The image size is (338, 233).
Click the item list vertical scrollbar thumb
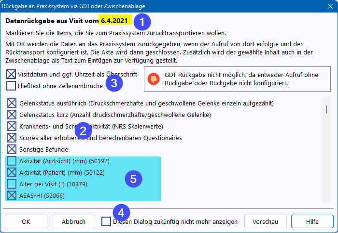point(326,109)
